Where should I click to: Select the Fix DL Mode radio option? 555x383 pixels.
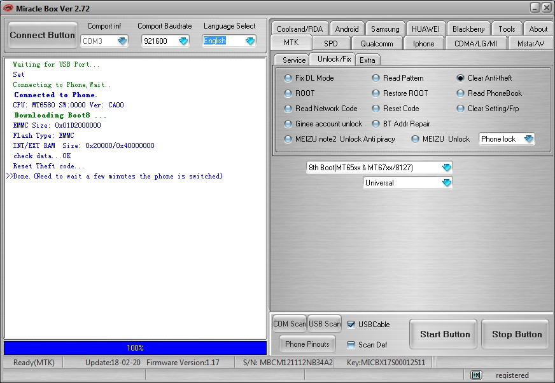pyautogui.click(x=288, y=78)
